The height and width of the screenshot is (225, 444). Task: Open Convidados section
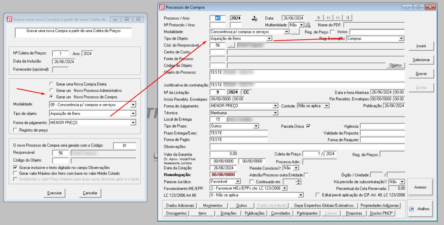pyautogui.click(x=281, y=213)
